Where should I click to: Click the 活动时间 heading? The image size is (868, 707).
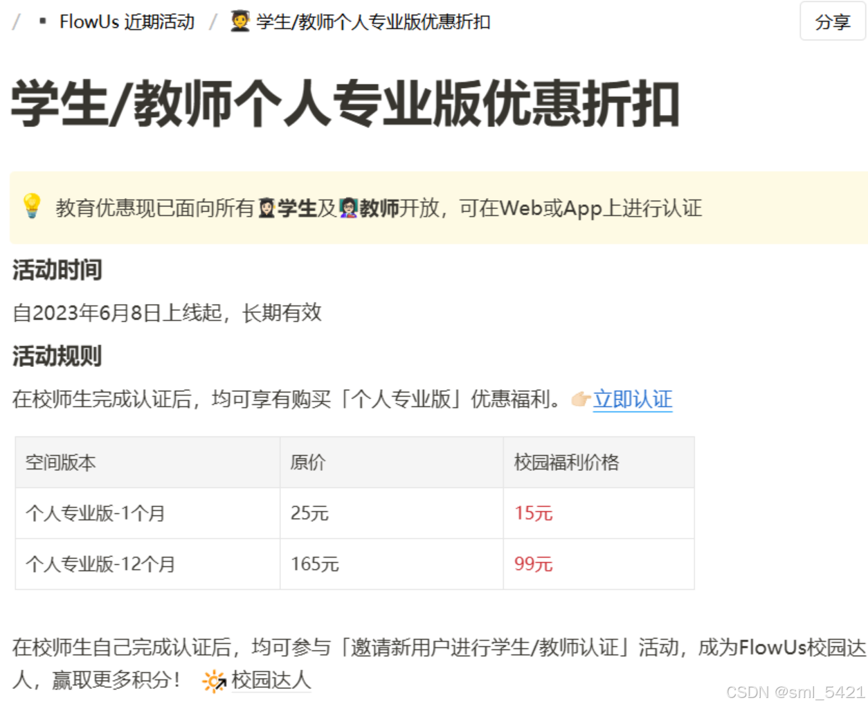pos(57,270)
